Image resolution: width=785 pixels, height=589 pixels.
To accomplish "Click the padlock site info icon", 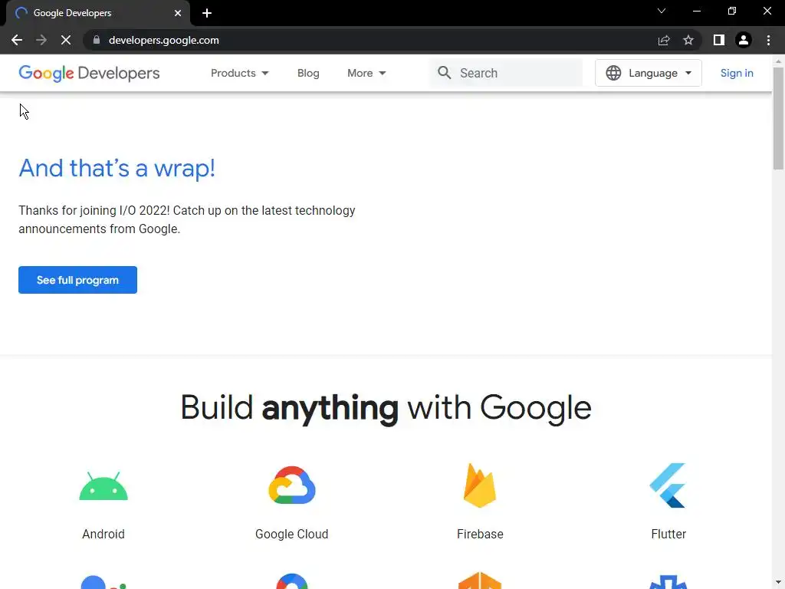I will (x=97, y=40).
